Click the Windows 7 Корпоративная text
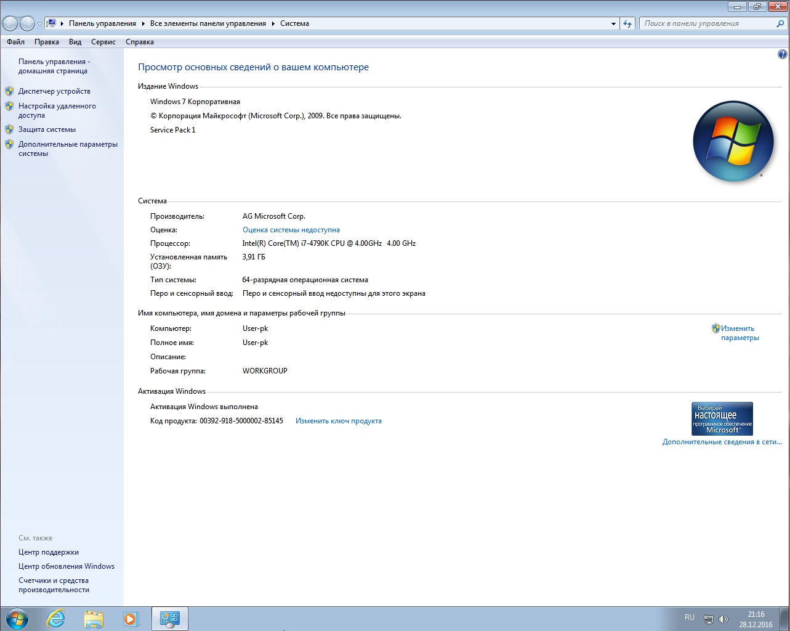Image resolution: width=790 pixels, height=631 pixels. 195,102
